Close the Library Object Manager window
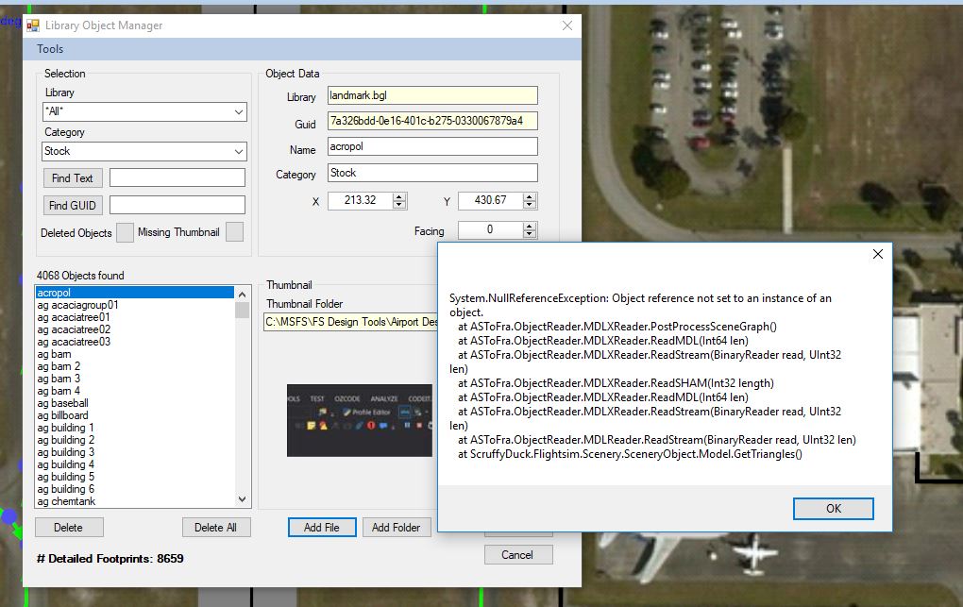 [x=567, y=25]
